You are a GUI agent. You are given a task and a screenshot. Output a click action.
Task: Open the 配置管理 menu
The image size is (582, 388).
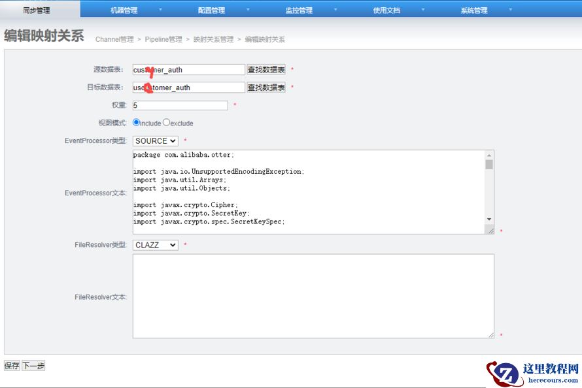coord(211,10)
